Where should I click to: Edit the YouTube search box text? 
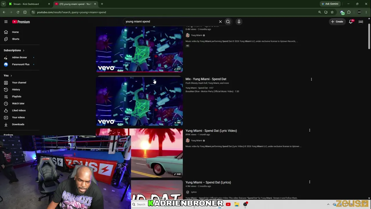point(171,21)
